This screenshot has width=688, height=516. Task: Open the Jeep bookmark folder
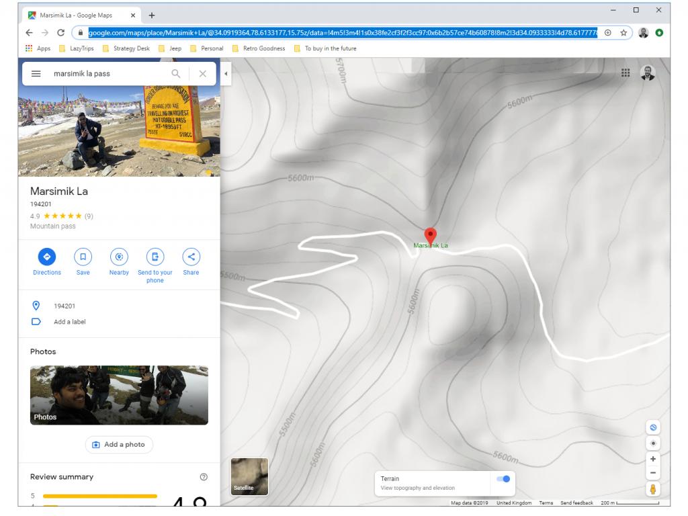coord(170,48)
